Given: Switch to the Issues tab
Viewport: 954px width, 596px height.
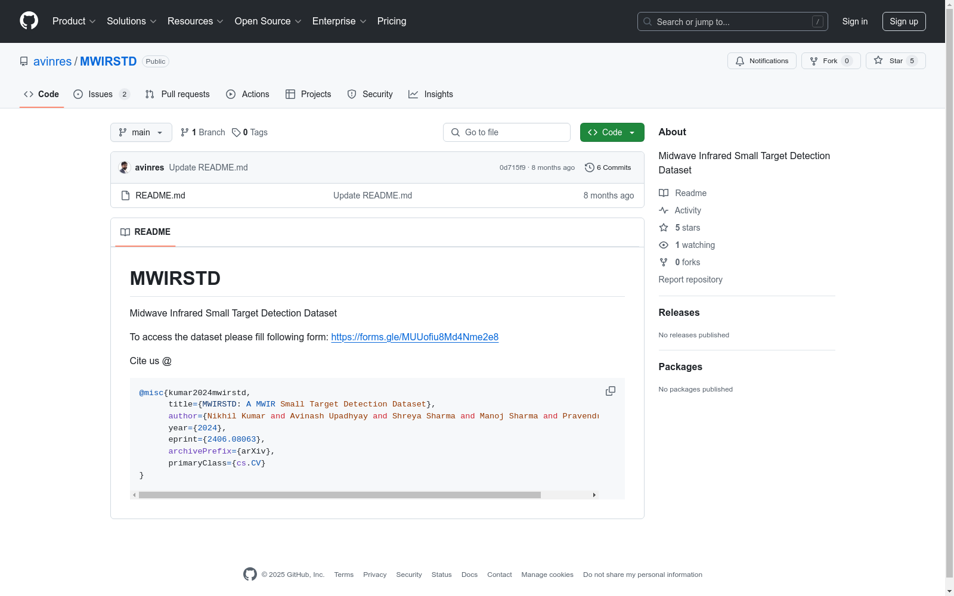Looking at the screenshot, I should (101, 94).
